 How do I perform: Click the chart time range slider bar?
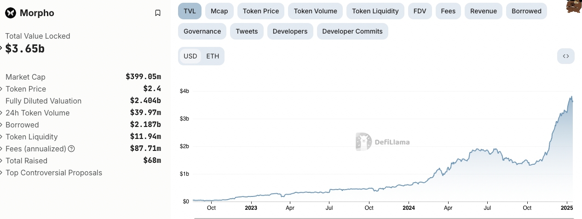pyautogui.click(x=383, y=218)
